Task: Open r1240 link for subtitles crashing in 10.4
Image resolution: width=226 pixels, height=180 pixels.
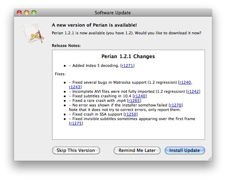Action: 140,96
